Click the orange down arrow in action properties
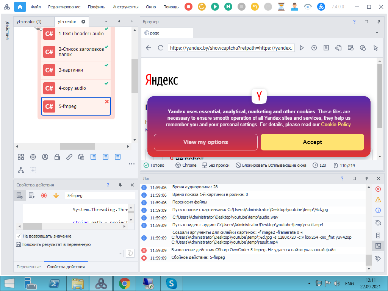The height and width of the screenshot is (291, 388). click(56, 196)
